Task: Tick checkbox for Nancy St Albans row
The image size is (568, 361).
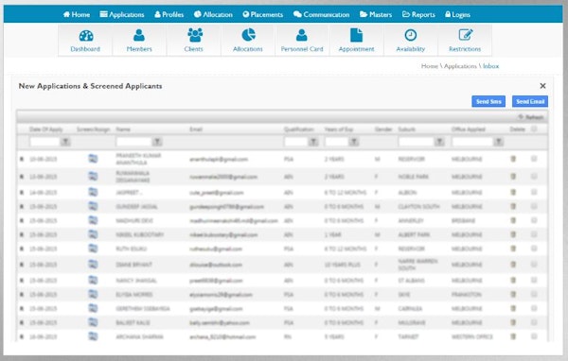Action: 534,281
